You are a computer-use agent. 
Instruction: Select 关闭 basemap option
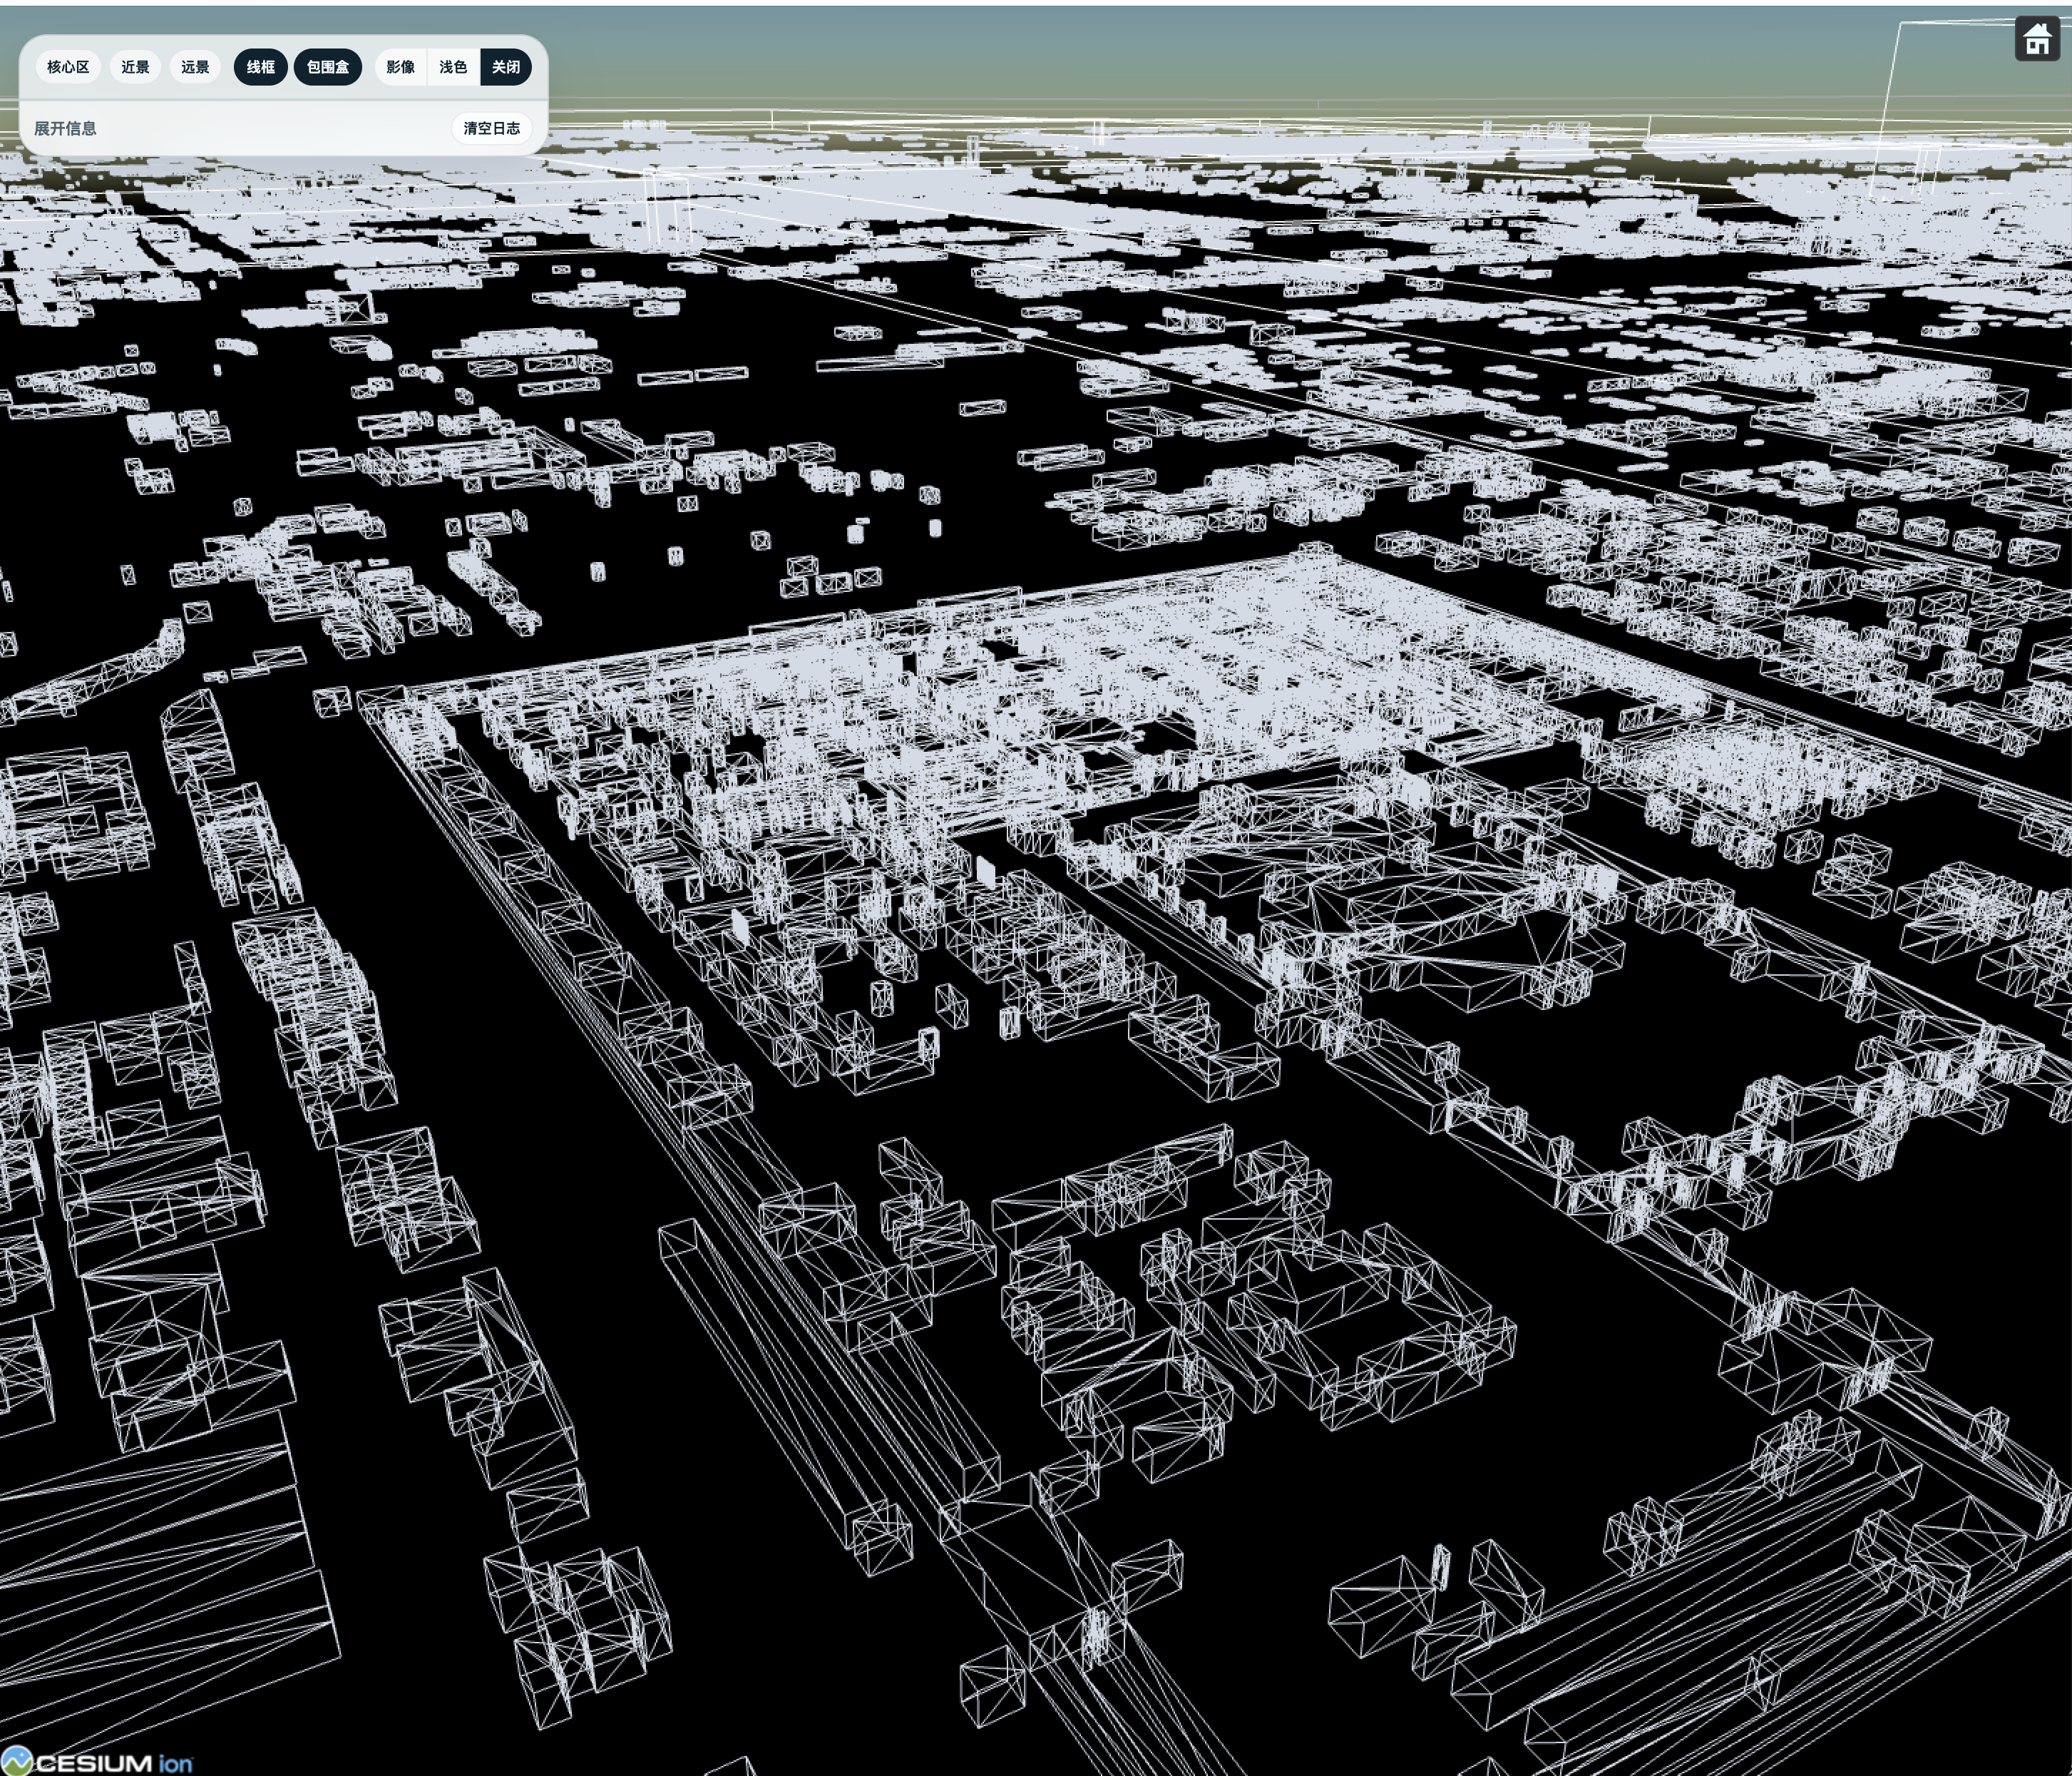[x=506, y=67]
